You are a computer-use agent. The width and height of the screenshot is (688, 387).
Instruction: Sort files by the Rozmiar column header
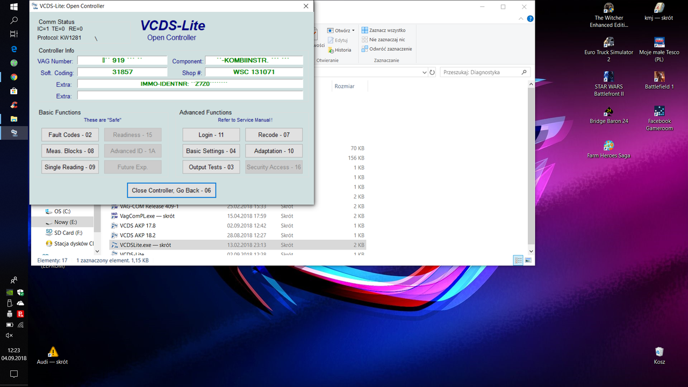345,86
